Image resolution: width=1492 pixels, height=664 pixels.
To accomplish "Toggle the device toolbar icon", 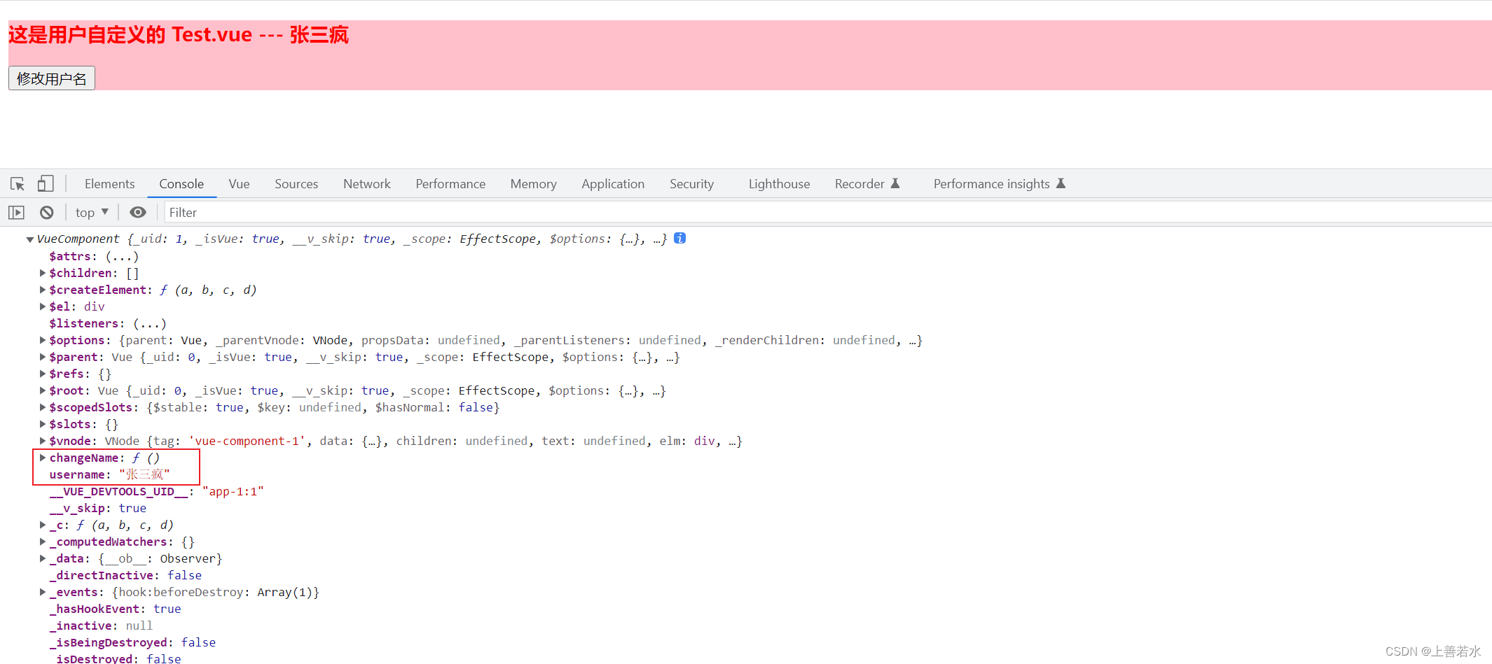I will (x=46, y=183).
